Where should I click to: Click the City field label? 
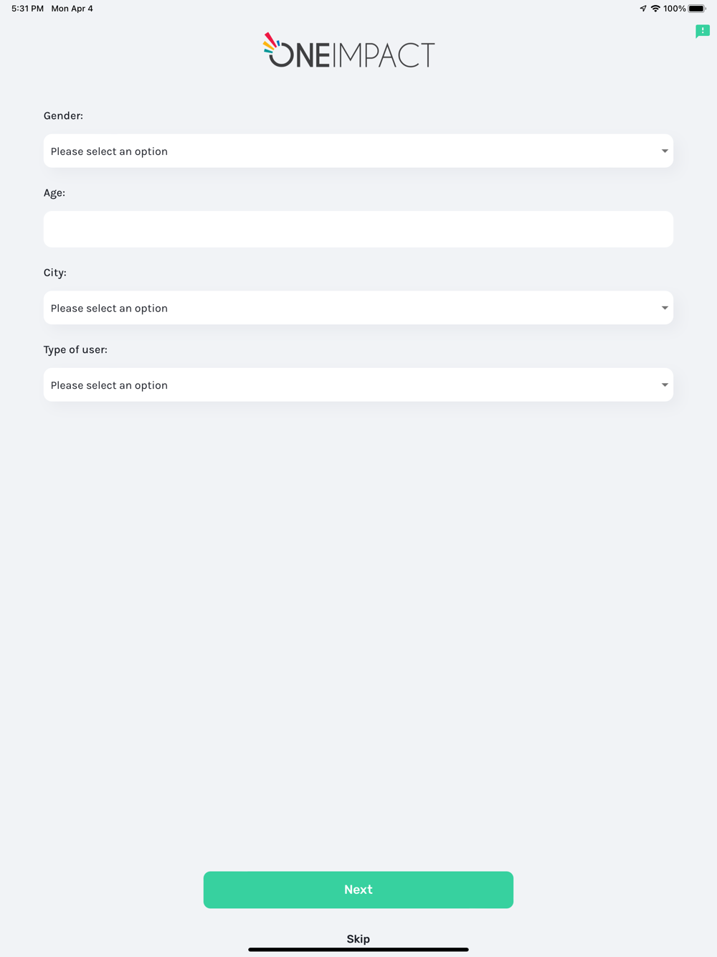(55, 273)
